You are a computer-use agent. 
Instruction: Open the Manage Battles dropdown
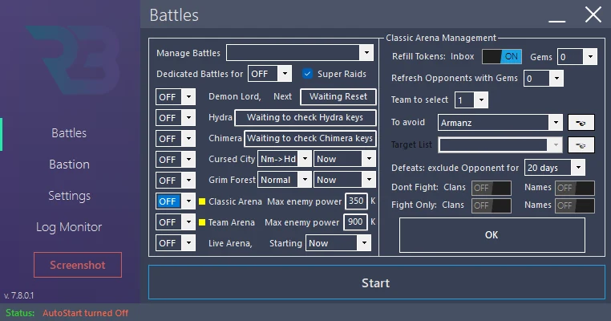click(x=300, y=53)
